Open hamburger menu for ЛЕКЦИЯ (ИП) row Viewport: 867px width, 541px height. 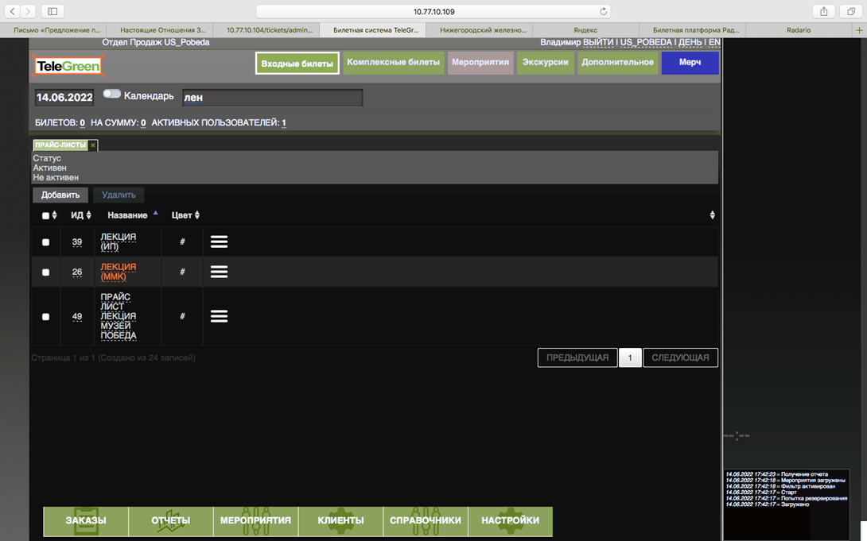[219, 242]
